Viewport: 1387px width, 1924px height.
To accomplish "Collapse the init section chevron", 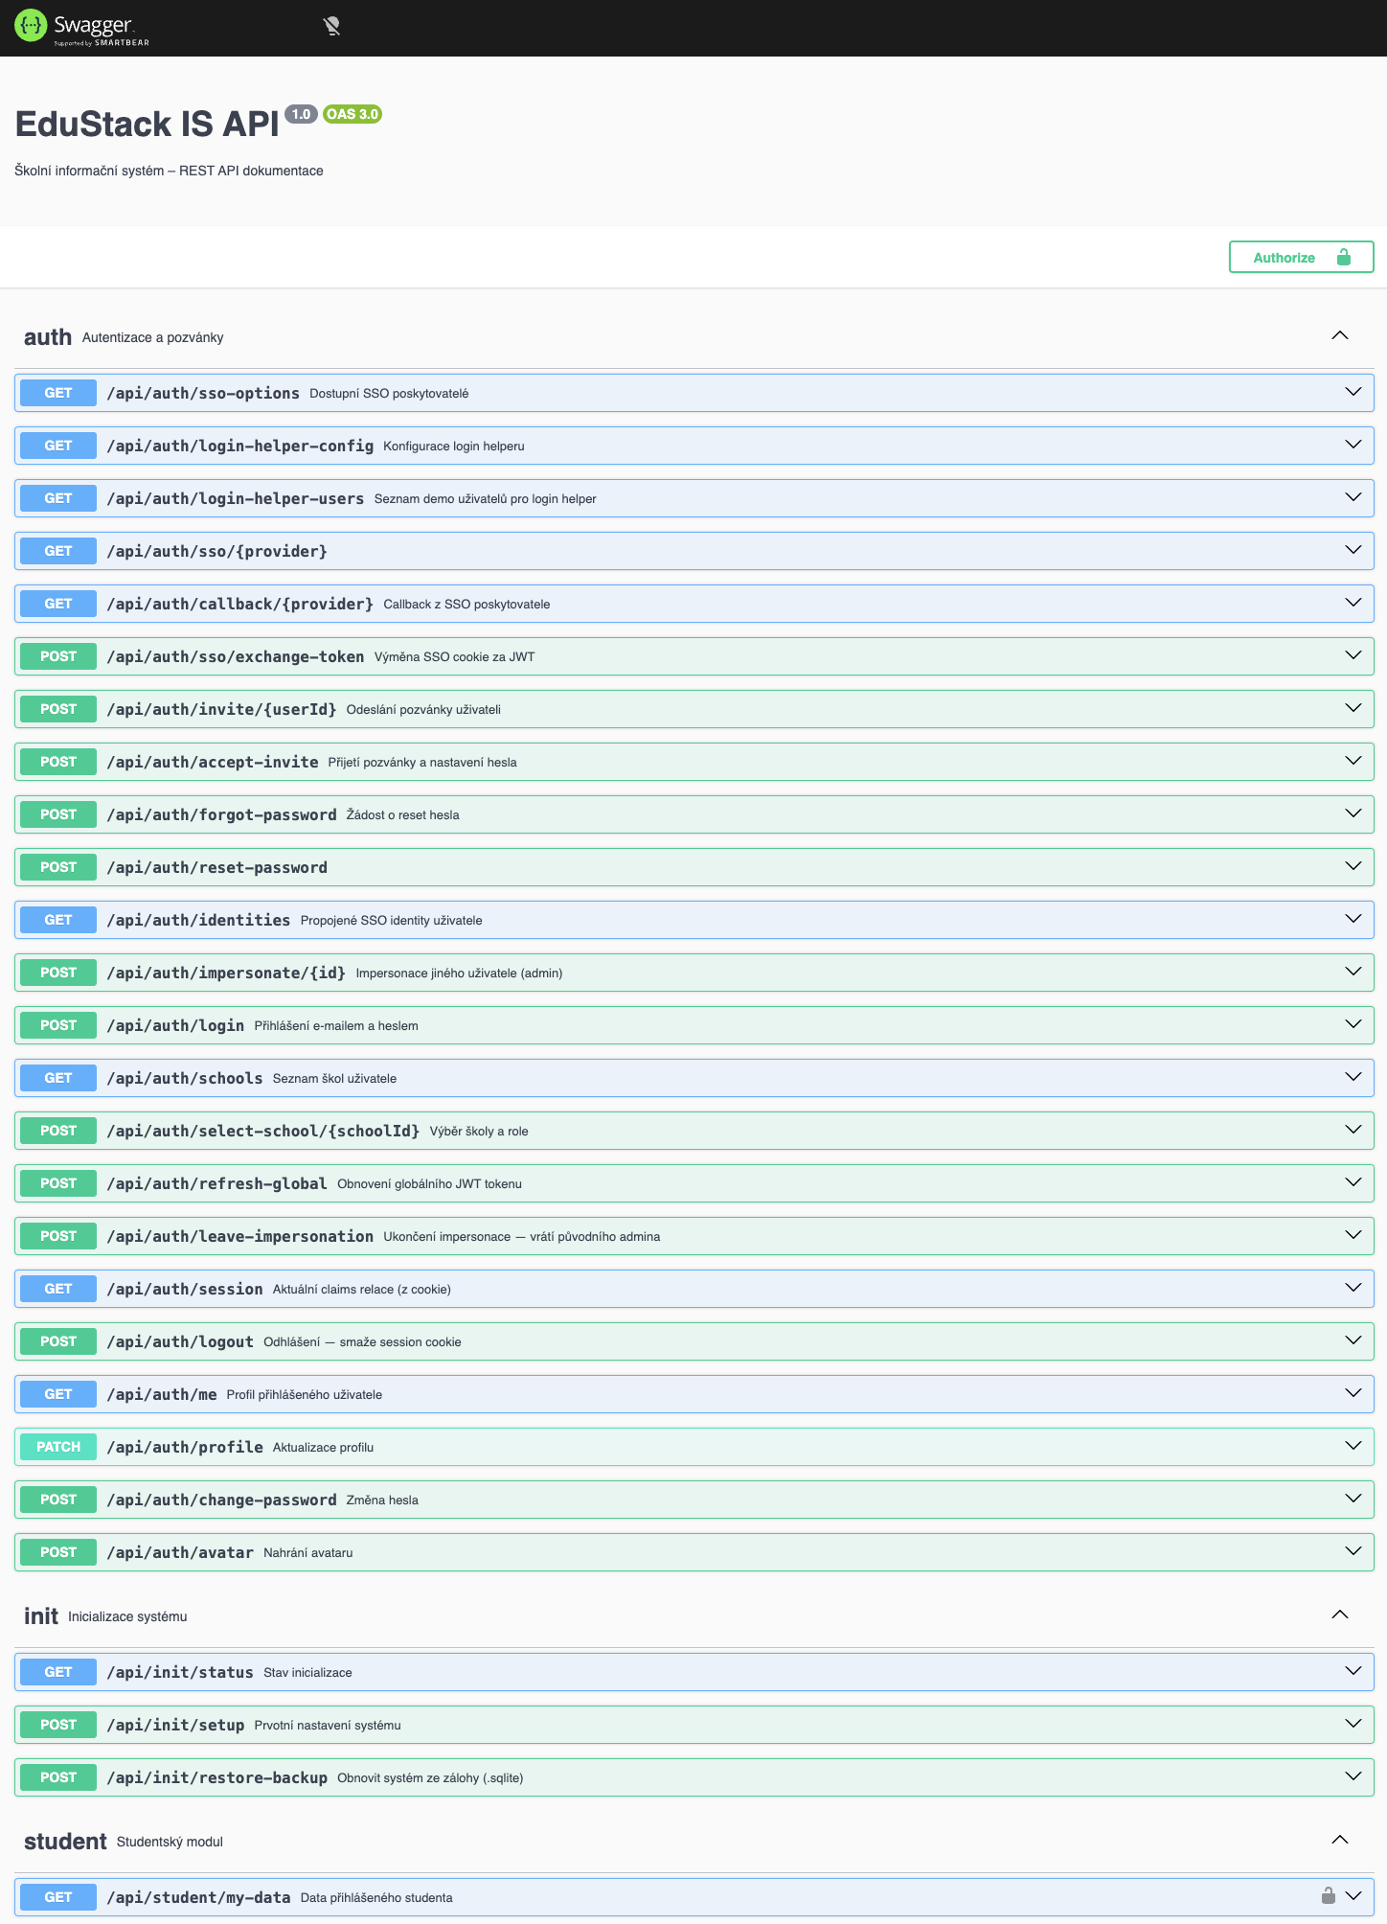I will click(1340, 1615).
